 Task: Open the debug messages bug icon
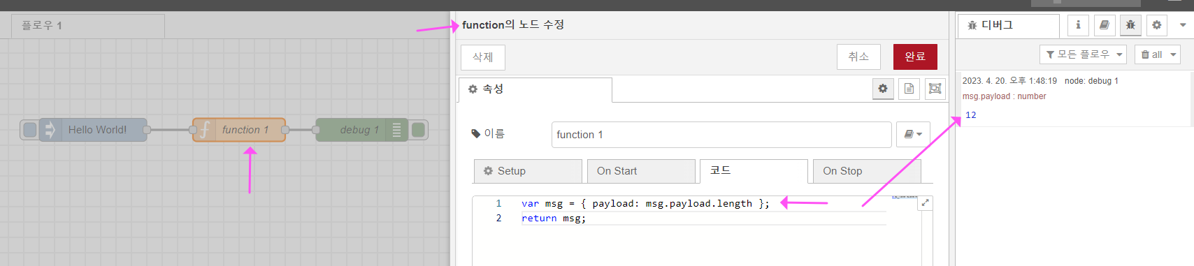pos(1130,25)
